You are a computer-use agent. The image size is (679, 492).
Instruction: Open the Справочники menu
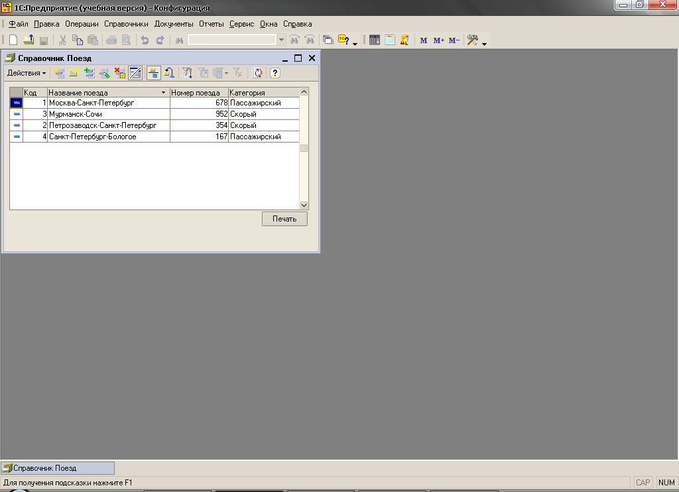point(126,24)
